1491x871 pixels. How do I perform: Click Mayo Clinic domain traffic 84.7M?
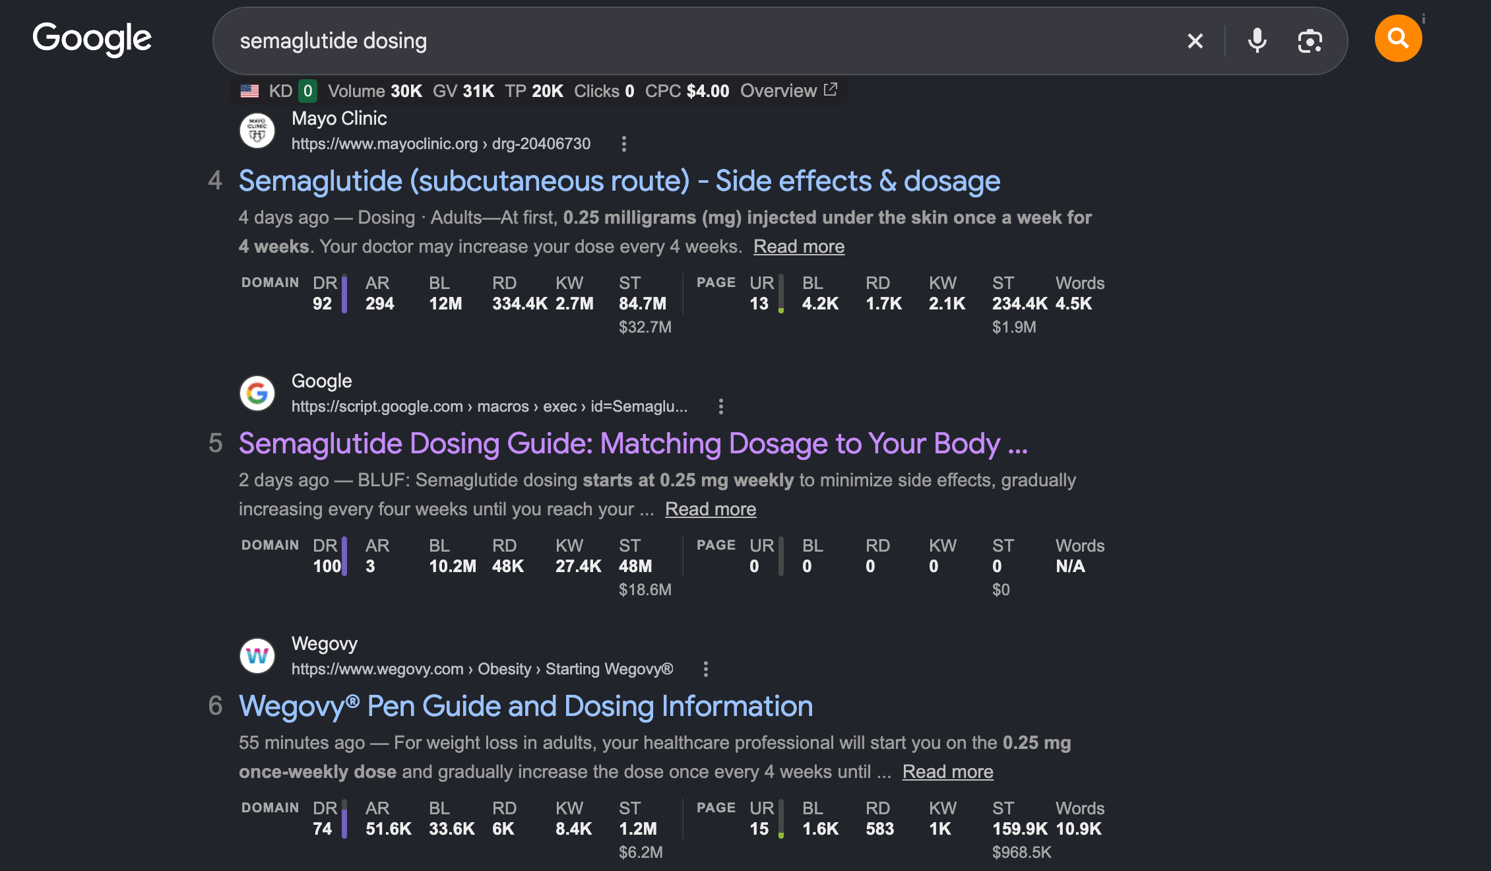pos(643,304)
